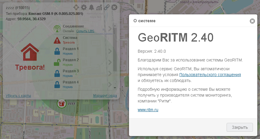Expand Раздел 2 row chevron
Screen dimensions: 260x139
tap(110, 62)
